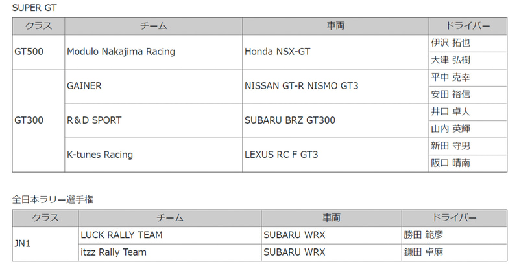Click LEXUS RC F GT3 cell
Image resolution: width=519 pixels, height=273 pixels.
pyautogui.click(x=281, y=155)
